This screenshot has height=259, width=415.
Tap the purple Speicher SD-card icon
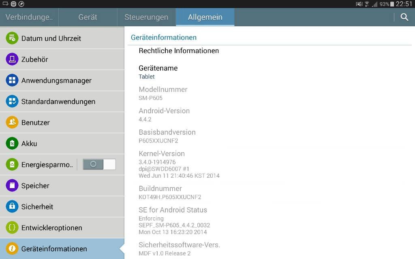(x=12, y=185)
